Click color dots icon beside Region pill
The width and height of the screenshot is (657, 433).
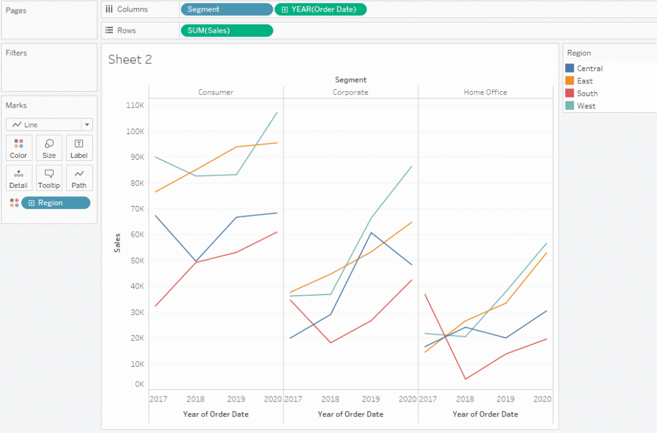(x=14, y=203)
